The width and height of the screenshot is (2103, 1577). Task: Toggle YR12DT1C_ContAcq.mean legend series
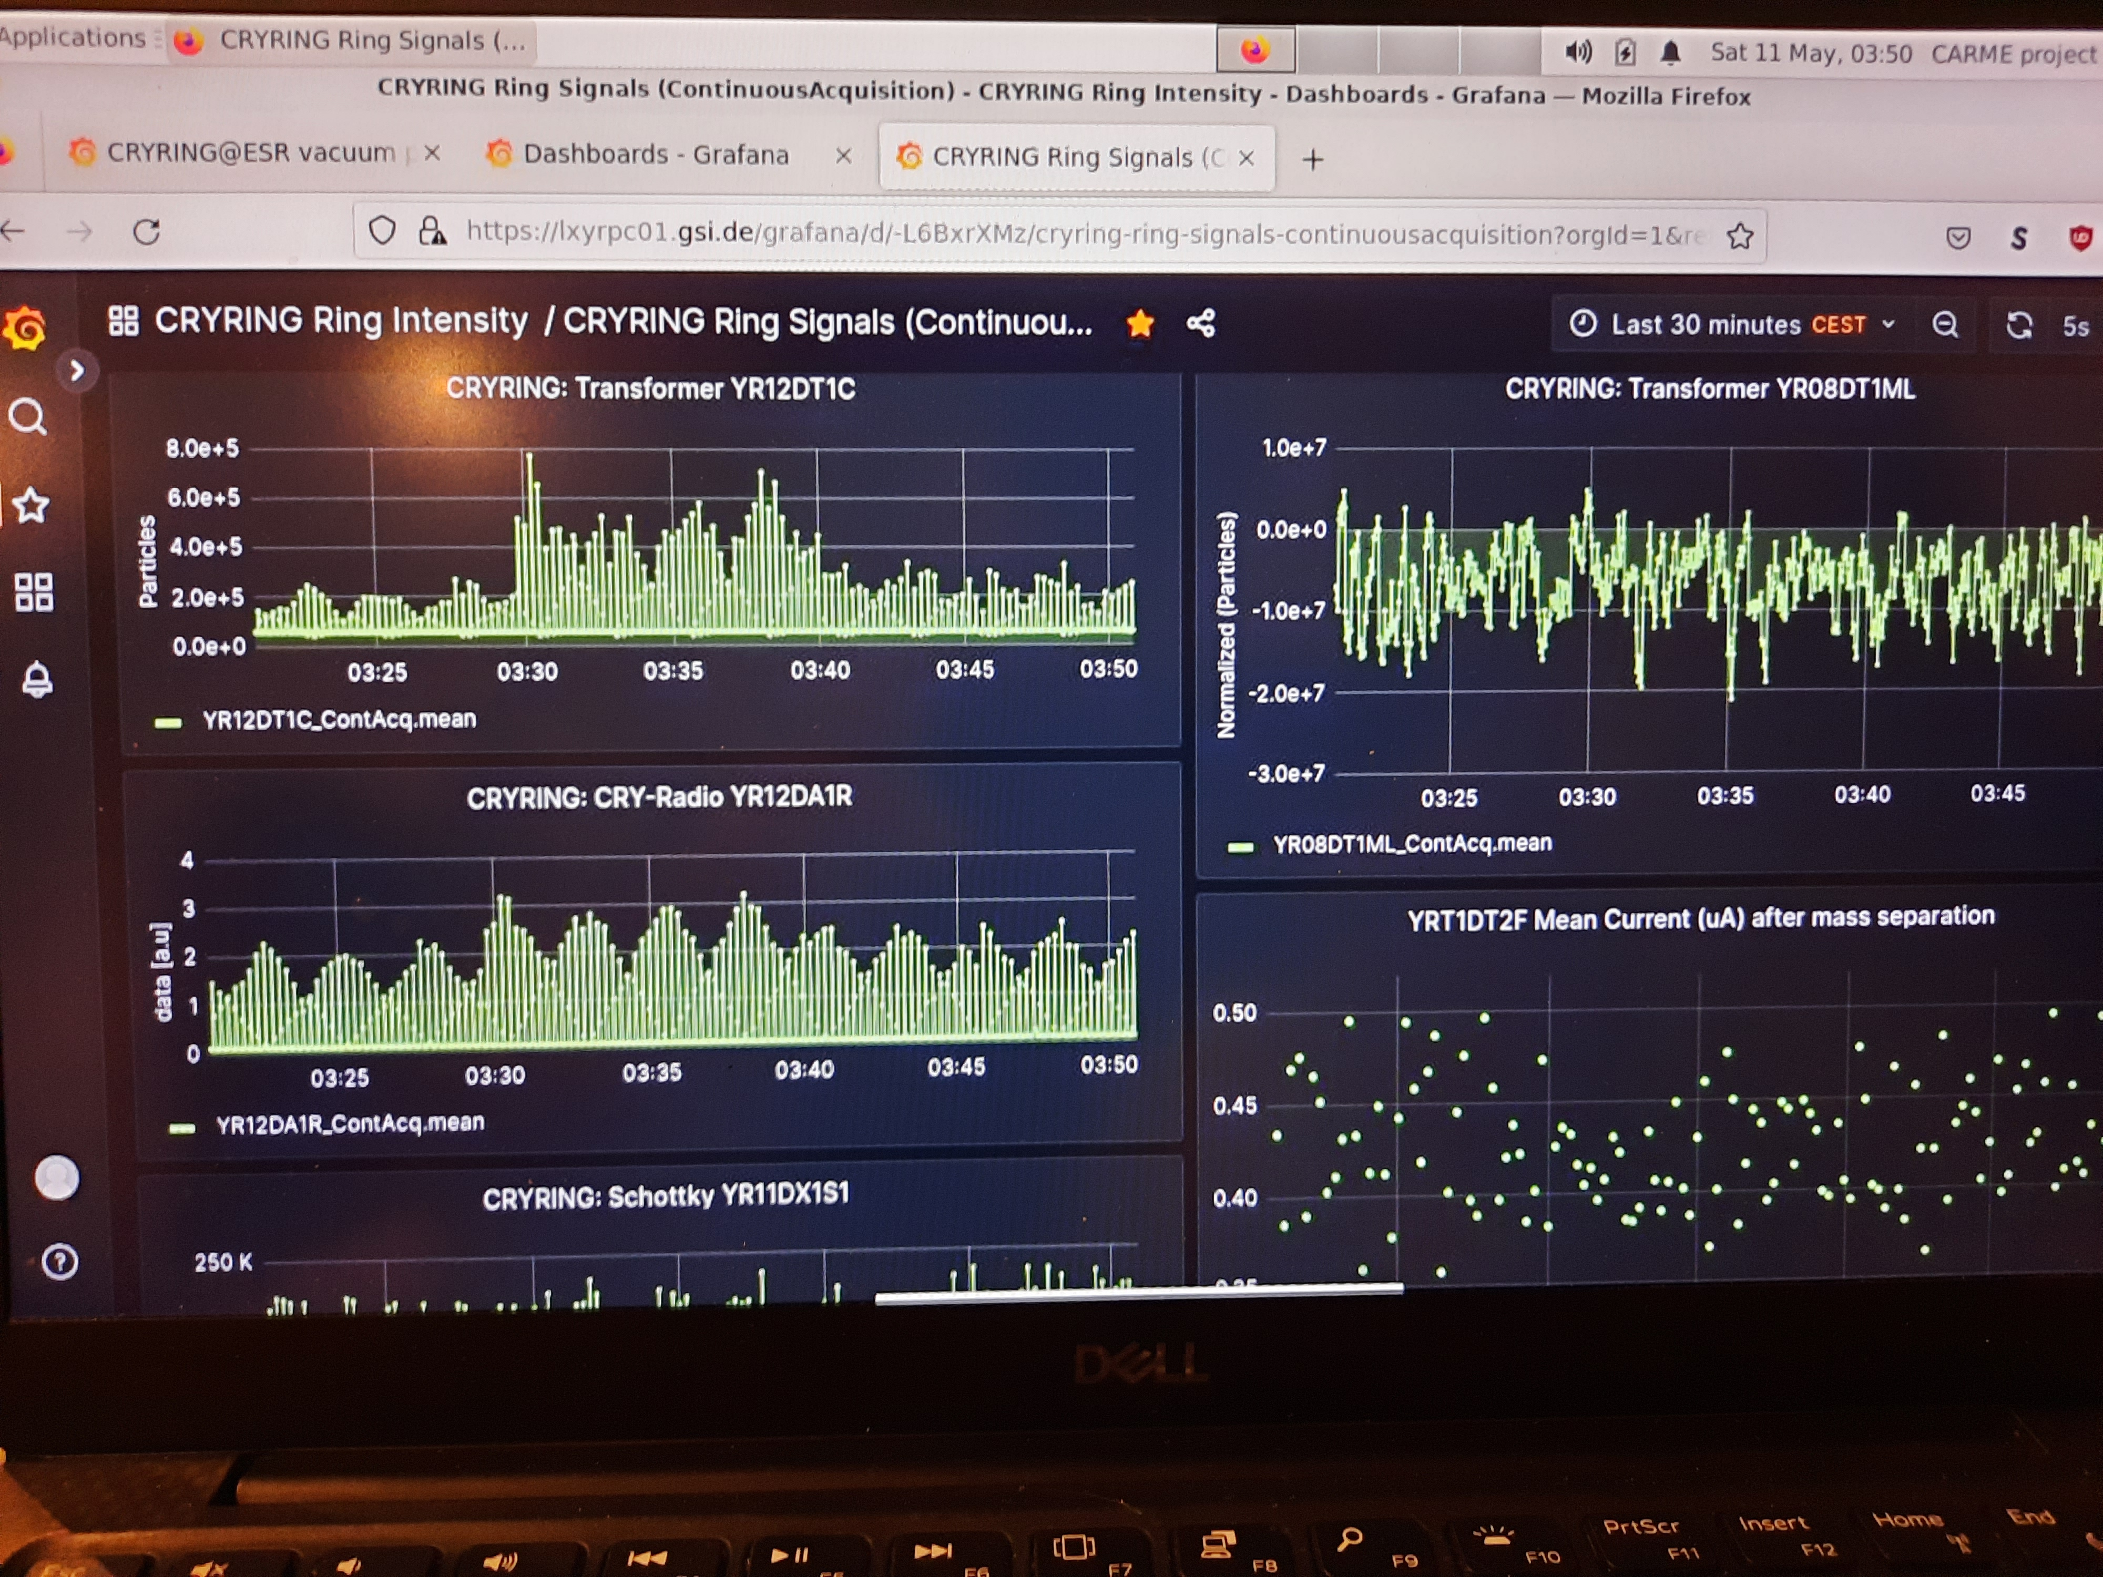339,720
